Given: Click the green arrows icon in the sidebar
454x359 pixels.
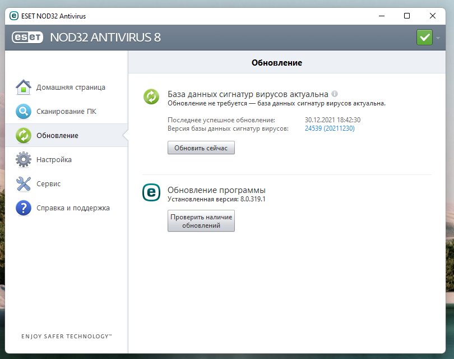Looking at the screenshot, I should point(24,136).
